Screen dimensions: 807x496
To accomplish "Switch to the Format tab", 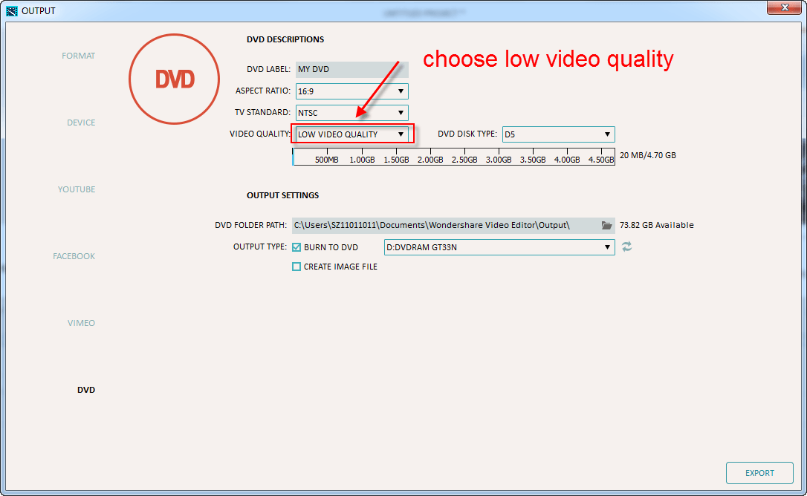I will coord(78,56).
